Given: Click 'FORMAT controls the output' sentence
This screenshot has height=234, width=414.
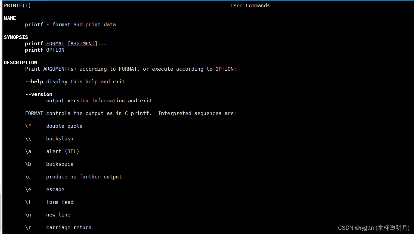Looking at the screenshot, I should [x=89, y=113].
